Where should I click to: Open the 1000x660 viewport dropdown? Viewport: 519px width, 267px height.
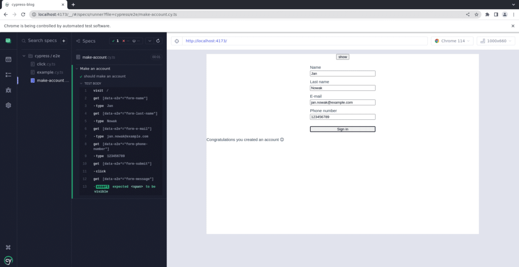(496, 41)
